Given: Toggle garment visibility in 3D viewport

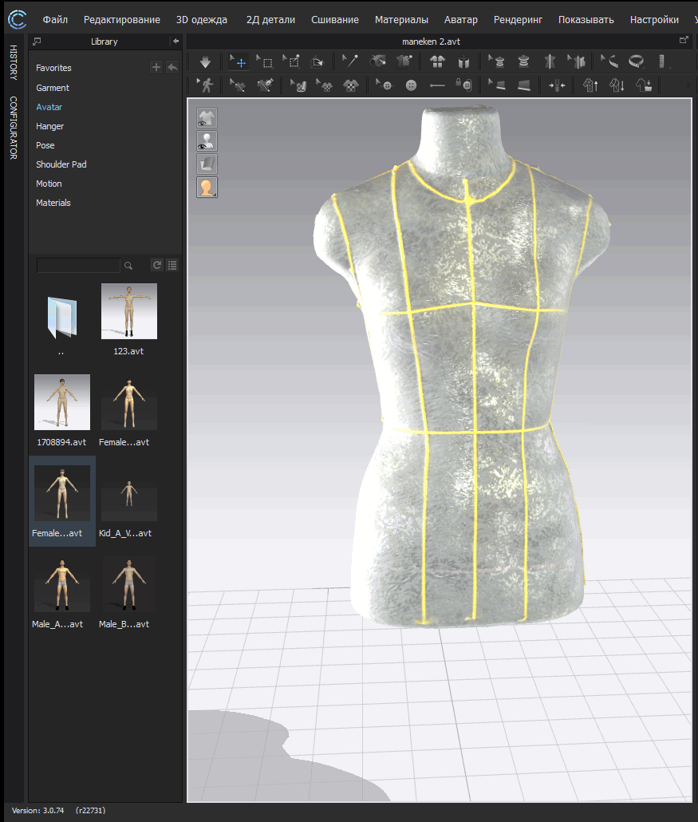Looking at the screenshot, I should 207,118.
